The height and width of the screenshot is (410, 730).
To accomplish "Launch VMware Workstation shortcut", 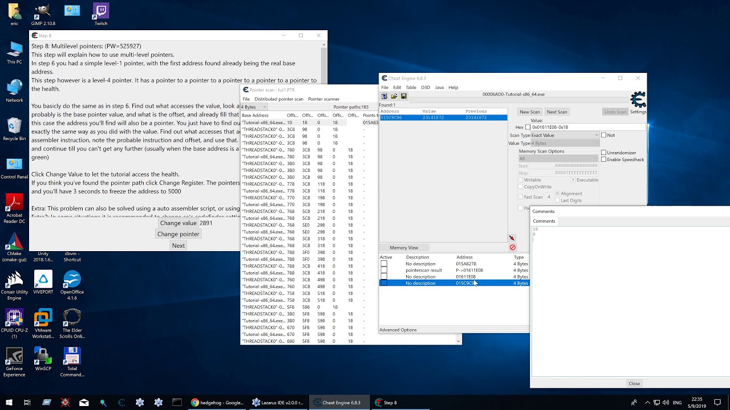I will pyautogui.click(x=43, y=324).
